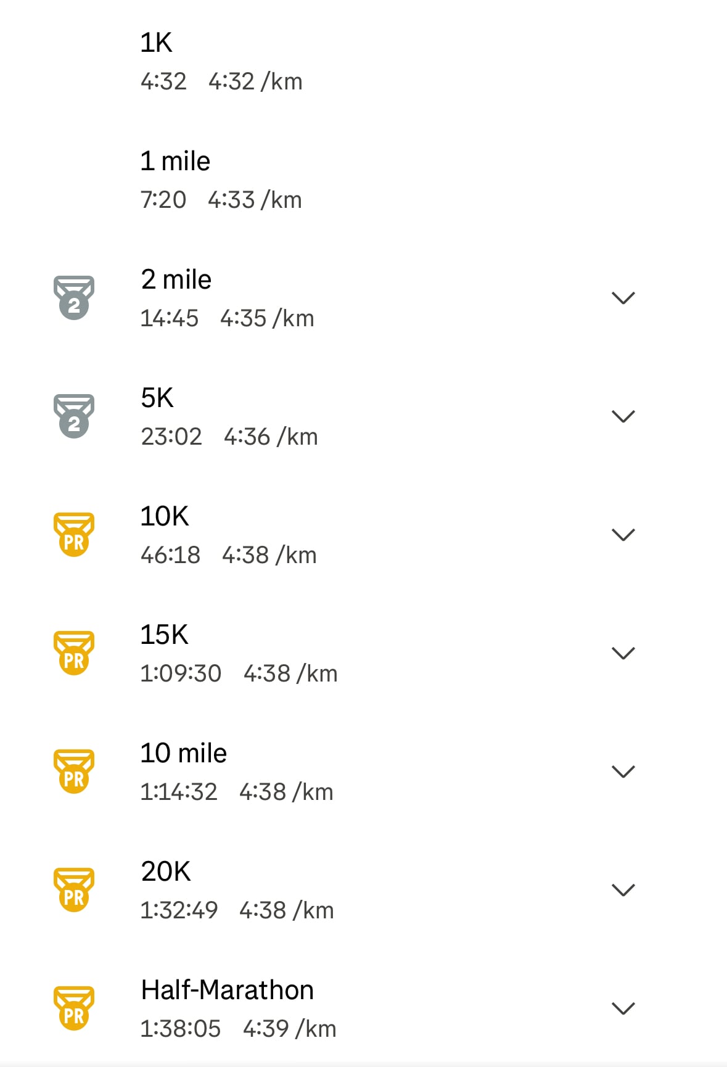
Task: Expand the 10 mile effort details chevron
Action: [x=623, y=772]
